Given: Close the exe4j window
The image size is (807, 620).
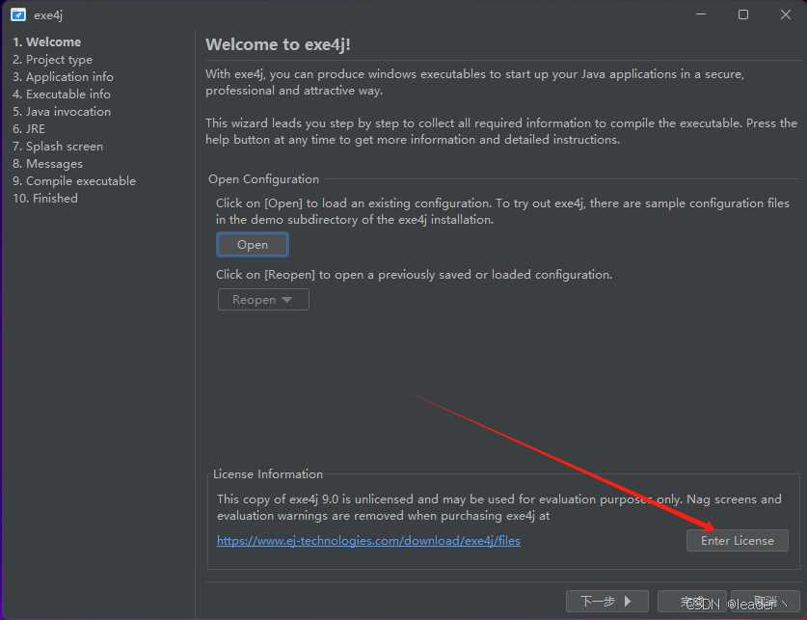Looking at the screenshot, I should coord(786,14).
